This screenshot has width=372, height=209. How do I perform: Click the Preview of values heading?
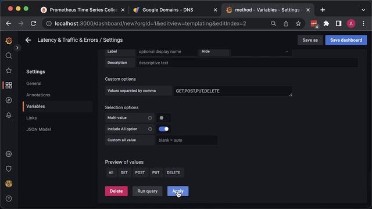click(124, 162)
